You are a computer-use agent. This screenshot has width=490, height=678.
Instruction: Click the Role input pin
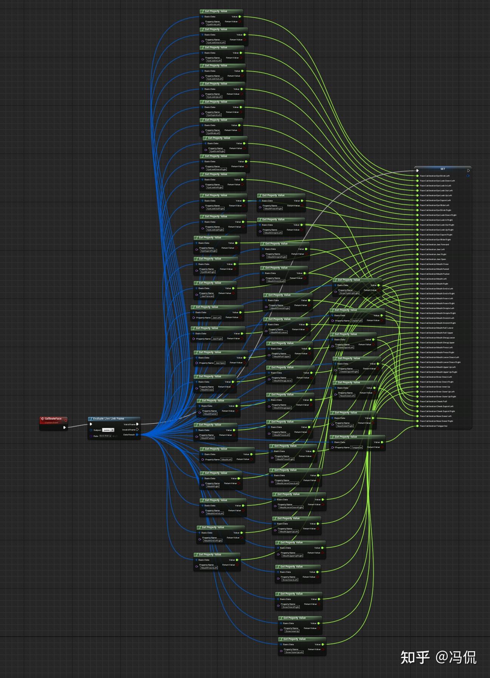point(91,436)
